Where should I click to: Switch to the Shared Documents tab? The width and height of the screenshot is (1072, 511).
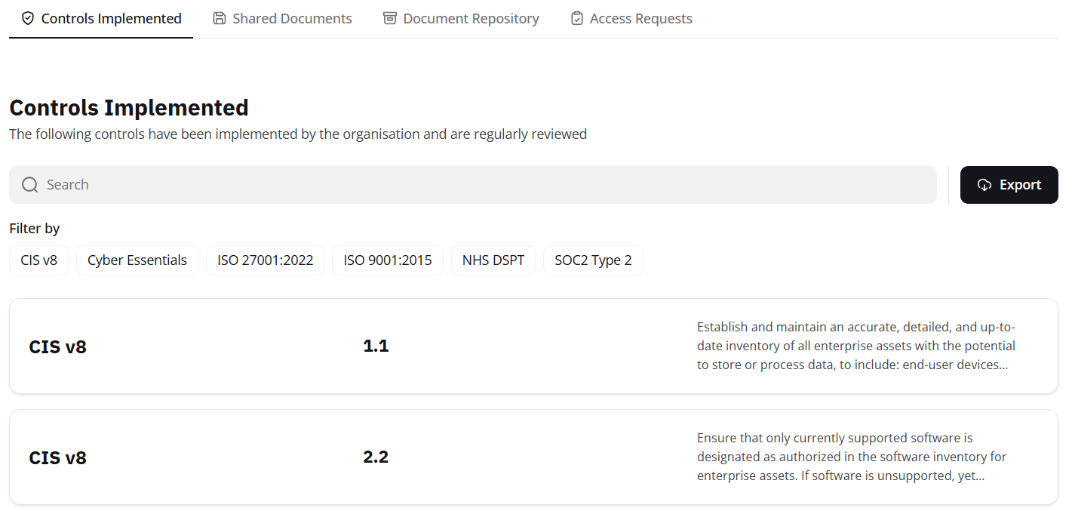click(291, 19)
